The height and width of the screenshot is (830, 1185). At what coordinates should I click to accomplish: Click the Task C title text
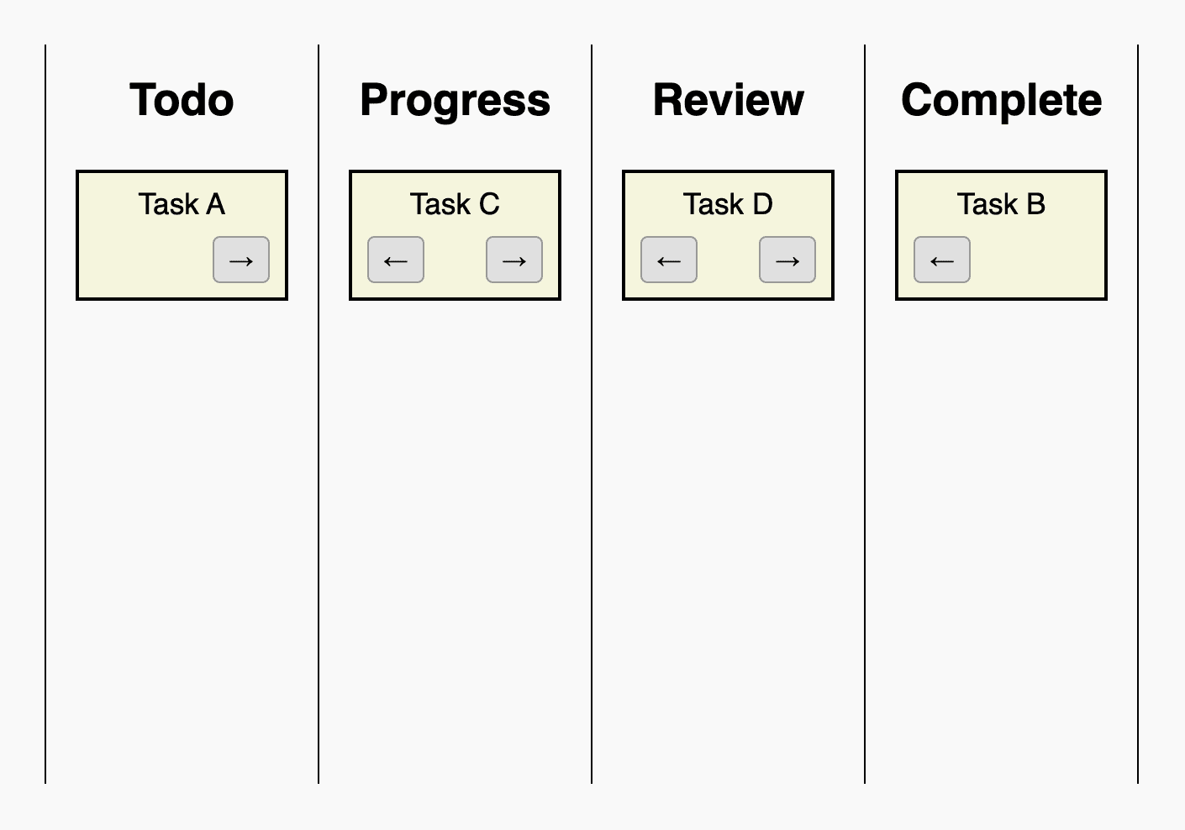click(x=455, y=203)
